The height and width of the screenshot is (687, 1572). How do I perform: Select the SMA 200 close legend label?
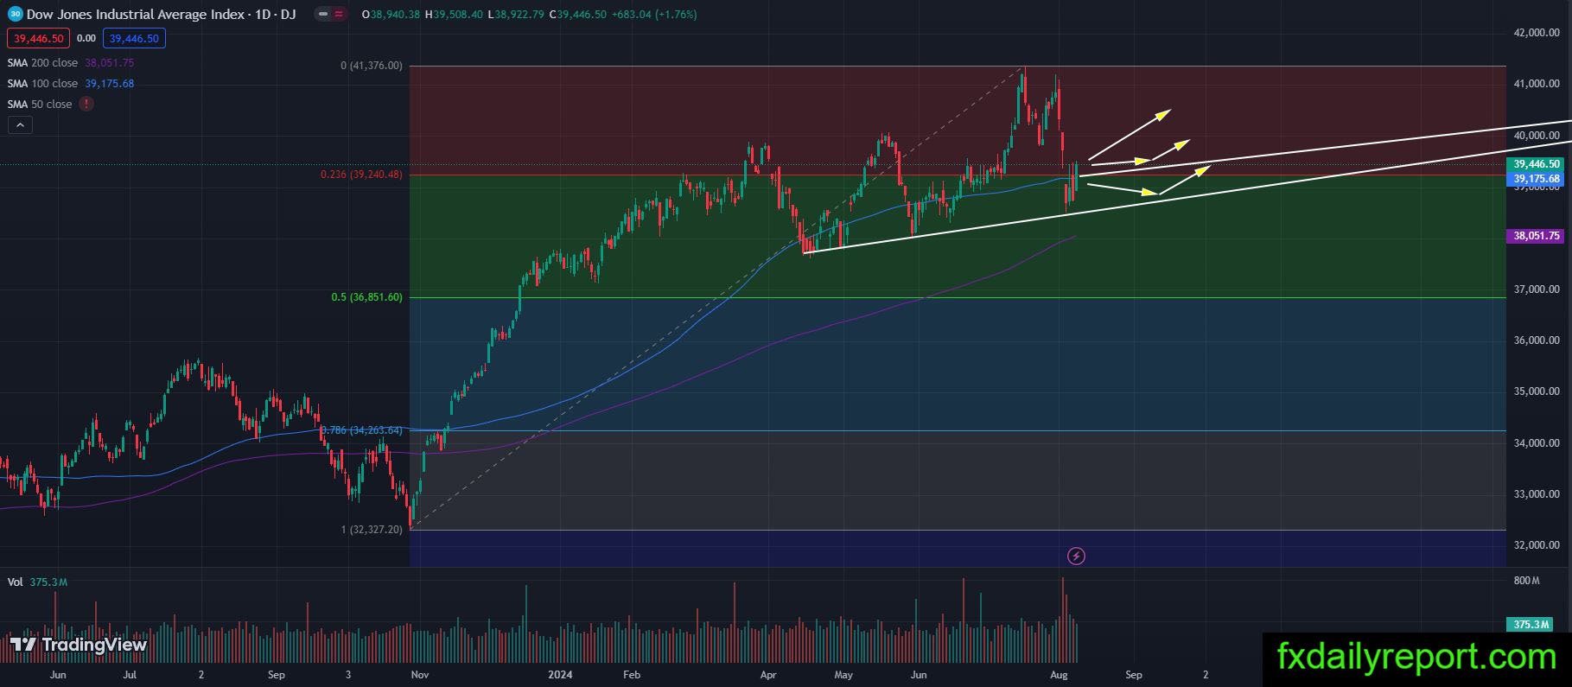tap(42, 63)
